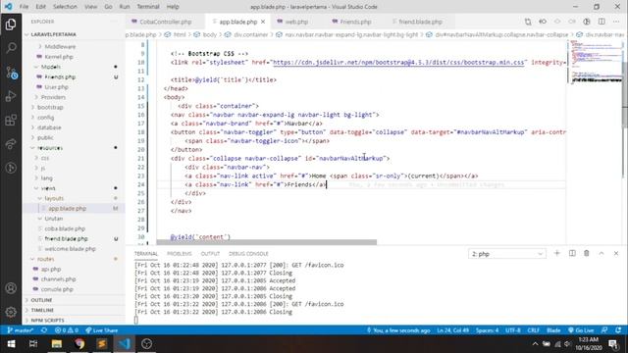Expand the database folder

[x=49, y=127]
